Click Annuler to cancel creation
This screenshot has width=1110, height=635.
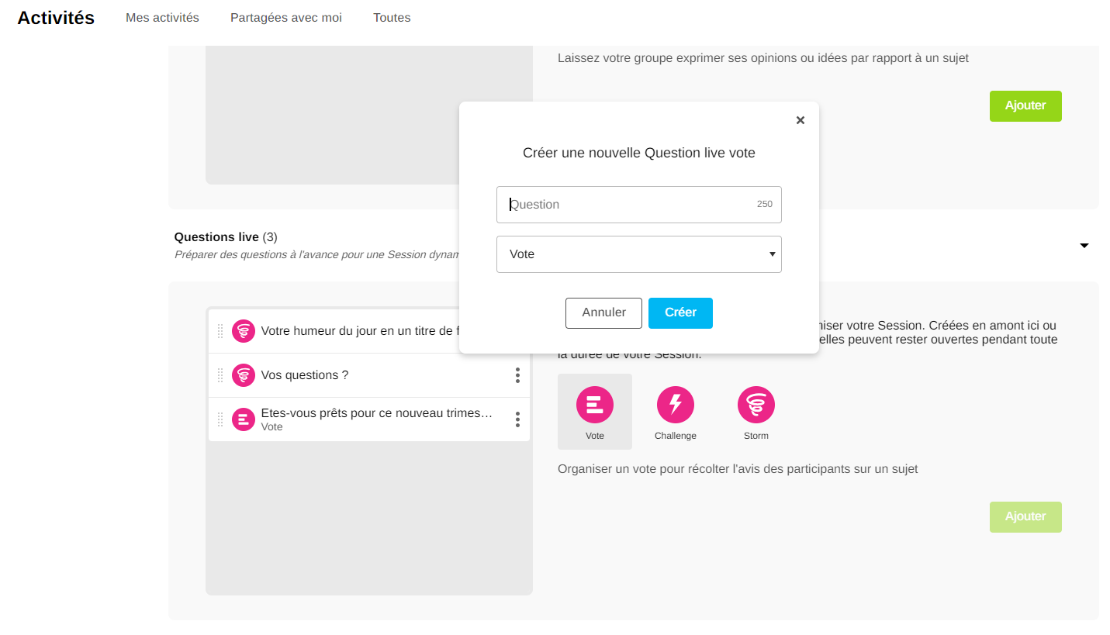point(603,312)
